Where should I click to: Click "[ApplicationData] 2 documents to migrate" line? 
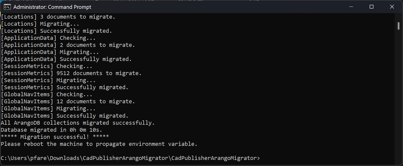coord(68,45)
